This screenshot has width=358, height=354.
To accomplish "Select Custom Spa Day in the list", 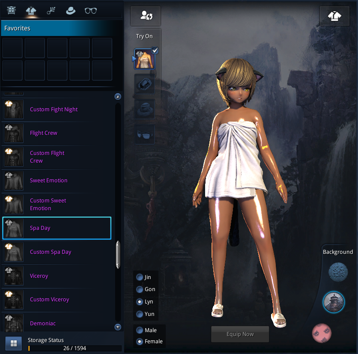I will click(57, 252).
